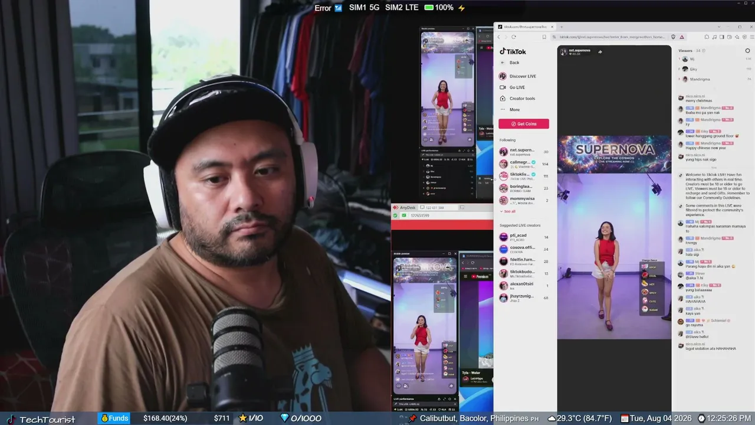Select KPOP dance option on stream
The height and width of the screenshot is (425, 755).
tap(649, 267)
